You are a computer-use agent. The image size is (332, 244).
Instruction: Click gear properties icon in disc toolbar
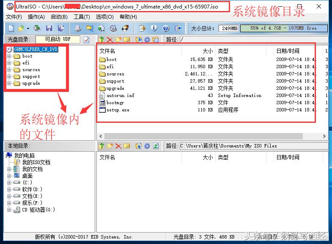(x=147, y=39)
